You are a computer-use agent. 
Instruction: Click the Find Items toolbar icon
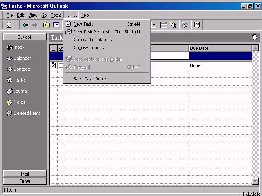point(173,25)
